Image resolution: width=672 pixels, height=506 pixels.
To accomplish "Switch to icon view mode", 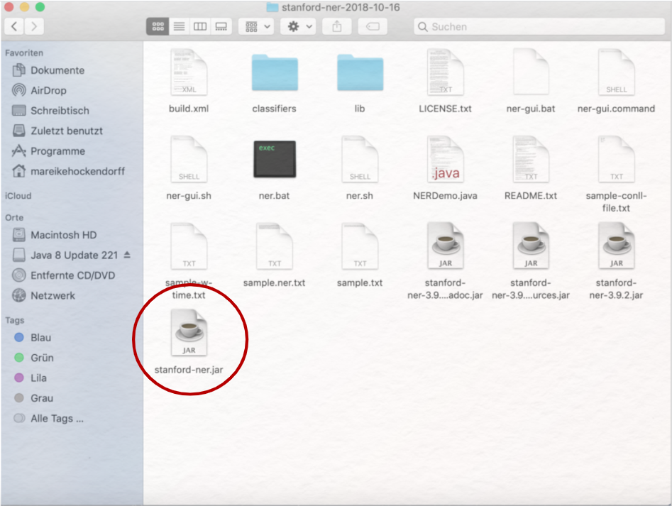I will [158, 26].
